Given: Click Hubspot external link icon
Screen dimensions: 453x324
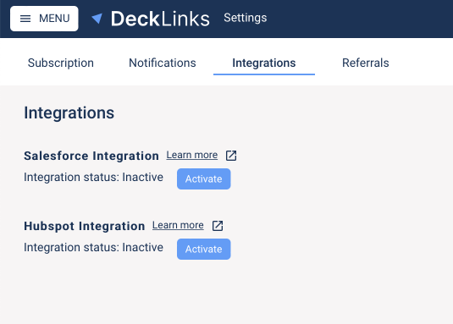Looking at the screenshot, I should coord(218,226).
